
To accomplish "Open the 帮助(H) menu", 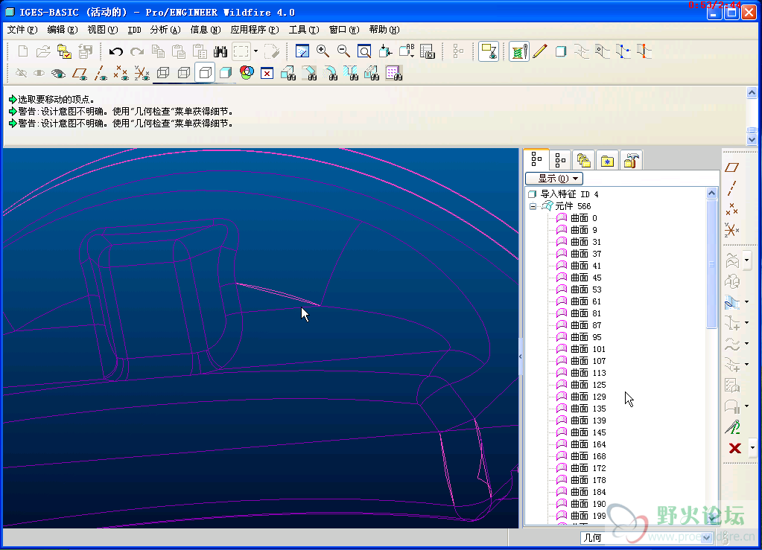I will click(384, 30).
